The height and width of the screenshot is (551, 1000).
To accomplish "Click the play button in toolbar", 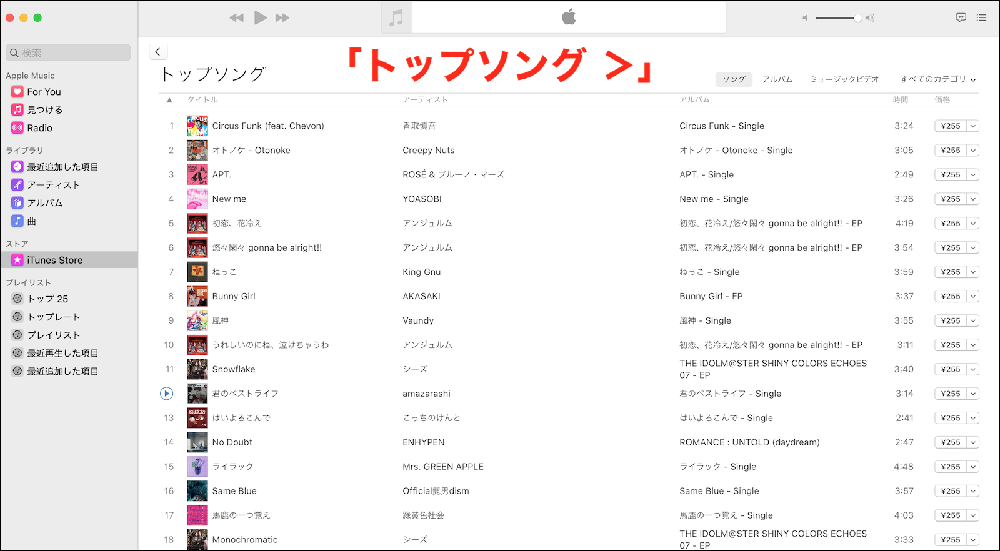I will point(261,17).
